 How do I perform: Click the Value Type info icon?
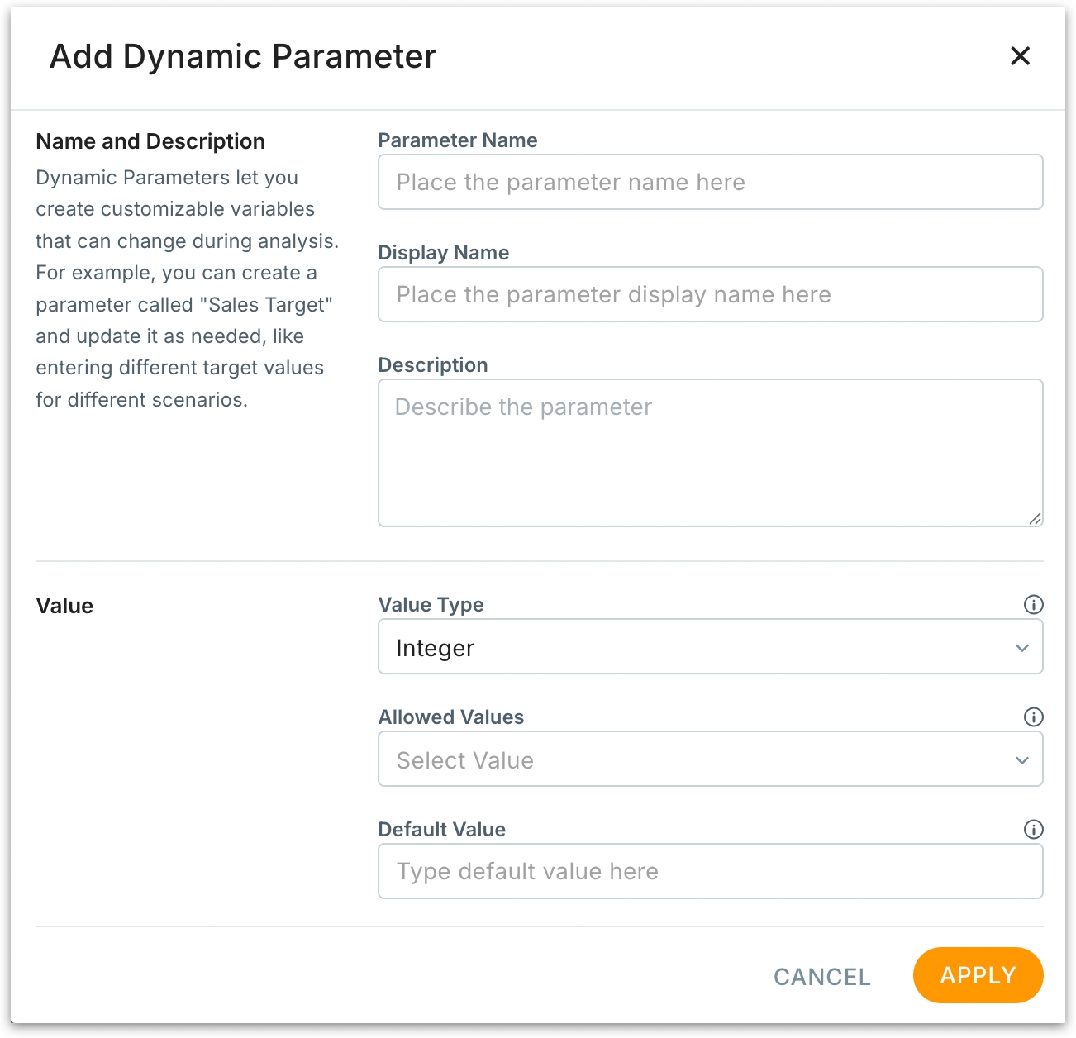click(1033, 605)
